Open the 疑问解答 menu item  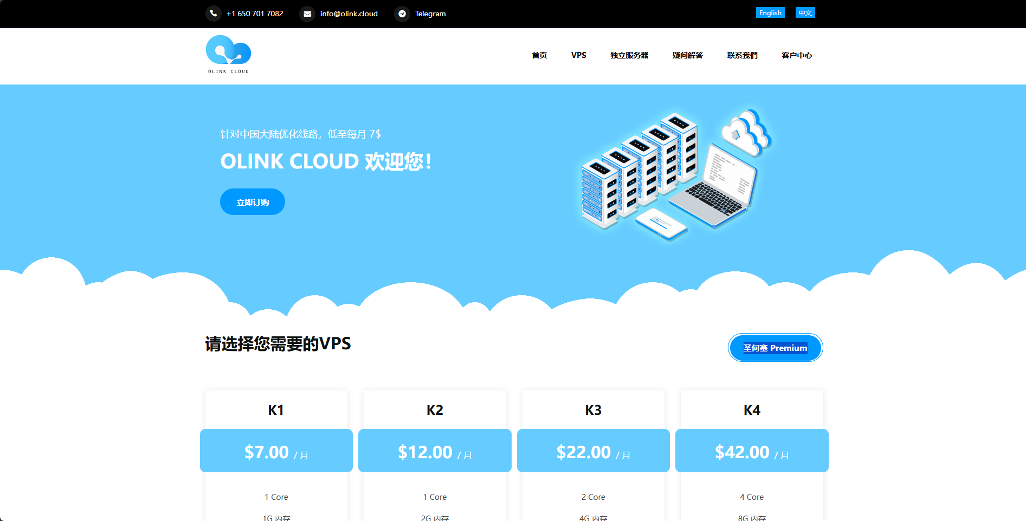point(688,55)
